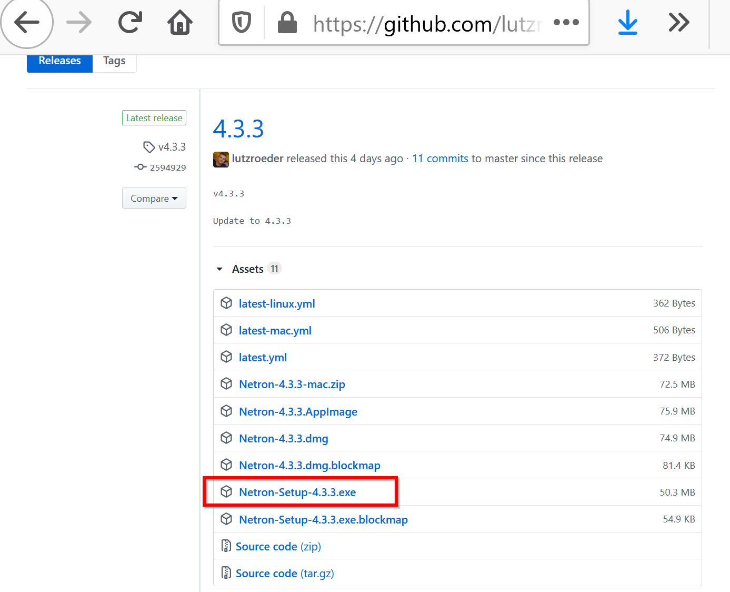Click the Latest release badge
The width and height of the screenshot is (730, 592).
tap(154, 118)
